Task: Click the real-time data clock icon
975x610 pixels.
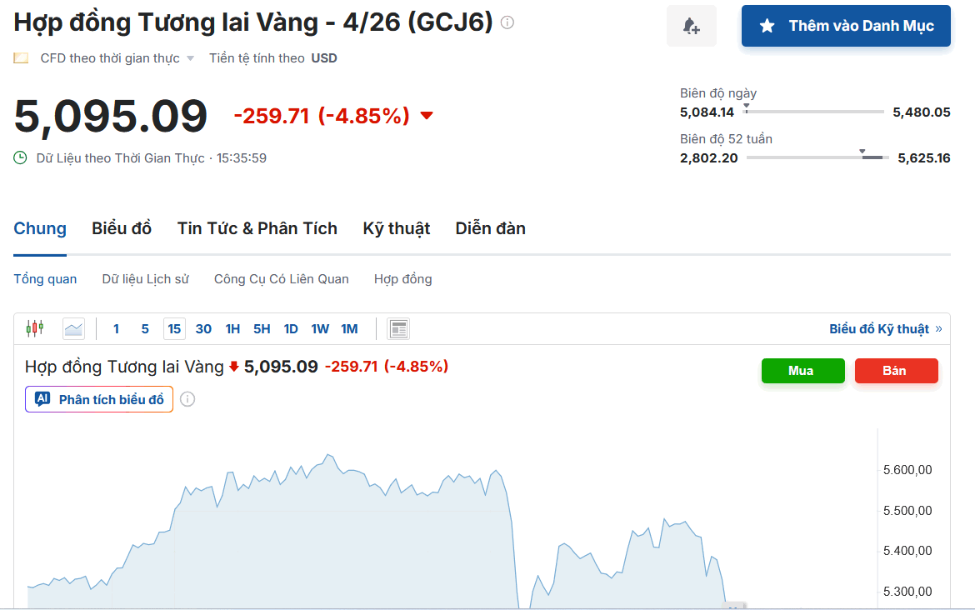Action: point(21,157)
